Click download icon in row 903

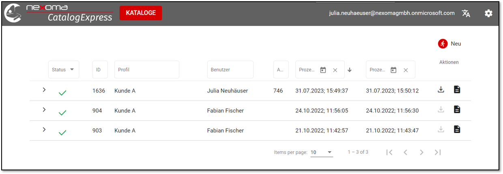(441, 129)
